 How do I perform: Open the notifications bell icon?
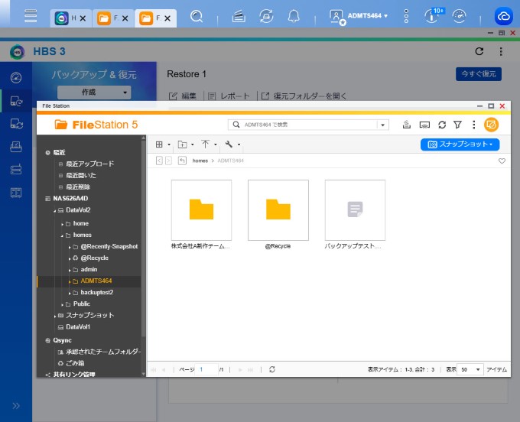pyautogui.click(x=294, y=16)
